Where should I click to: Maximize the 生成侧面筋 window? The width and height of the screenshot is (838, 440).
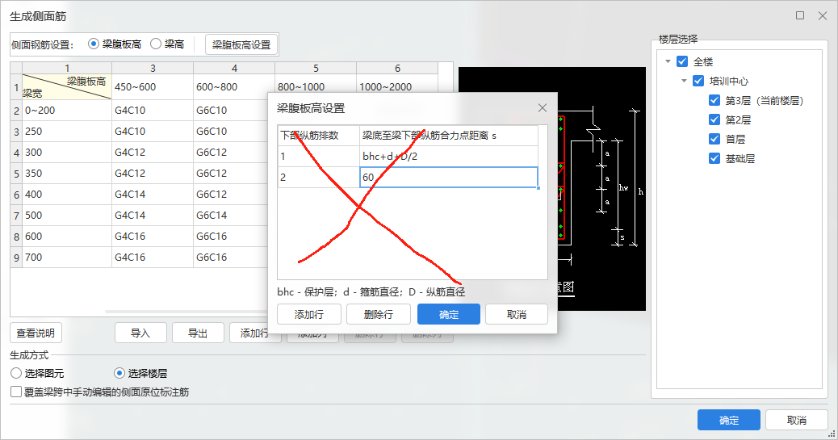click(x=800, y=15)
